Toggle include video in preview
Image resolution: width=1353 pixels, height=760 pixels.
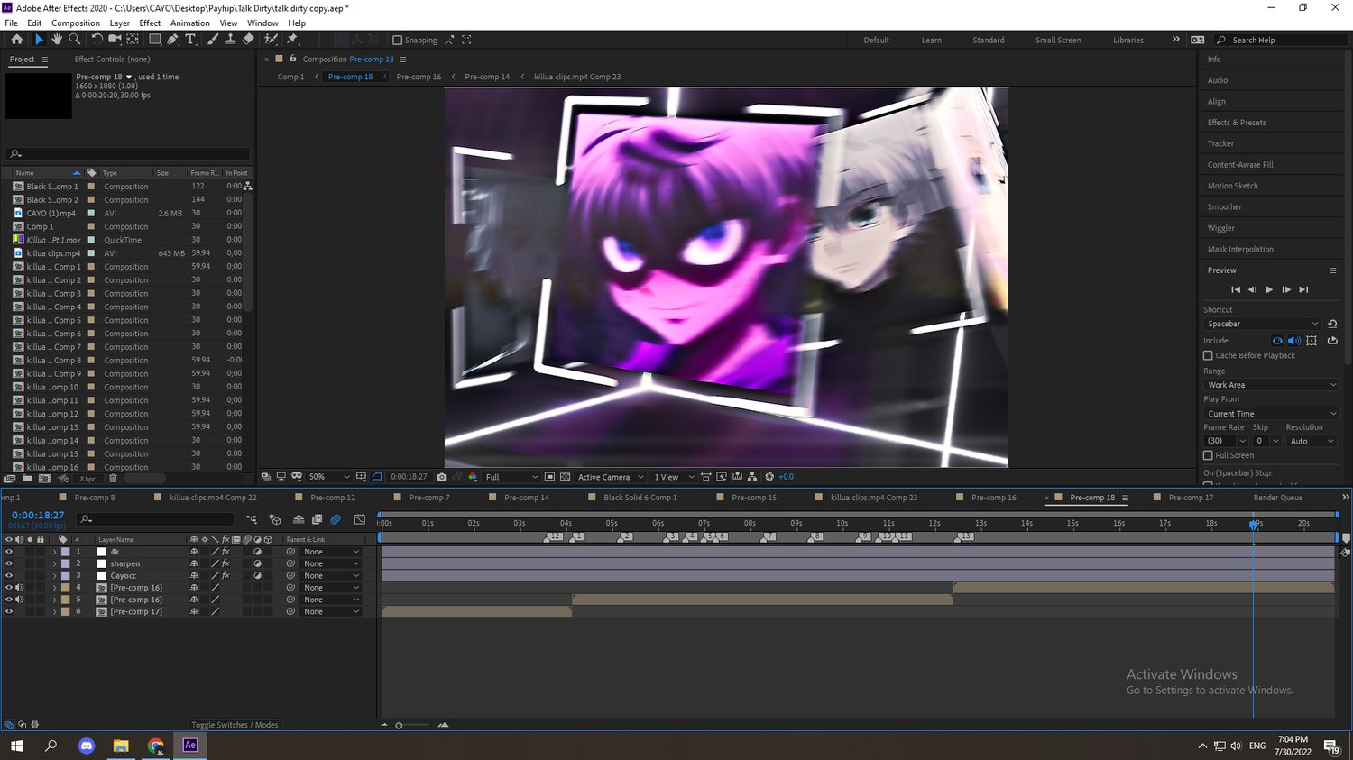pyautogui.click(x=1277, y=341)
